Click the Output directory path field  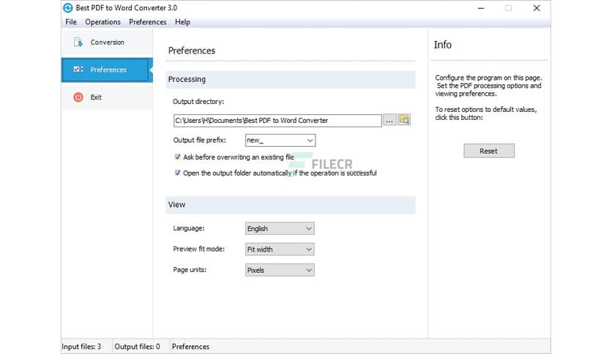coord(277,121)
